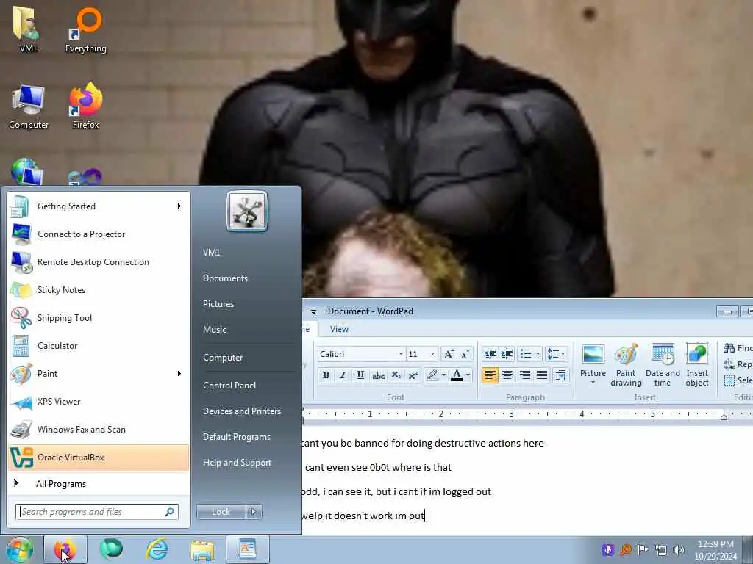The width and height of the screenshot is (753, 564).
Task: Grow the font size
Action: 449,354
